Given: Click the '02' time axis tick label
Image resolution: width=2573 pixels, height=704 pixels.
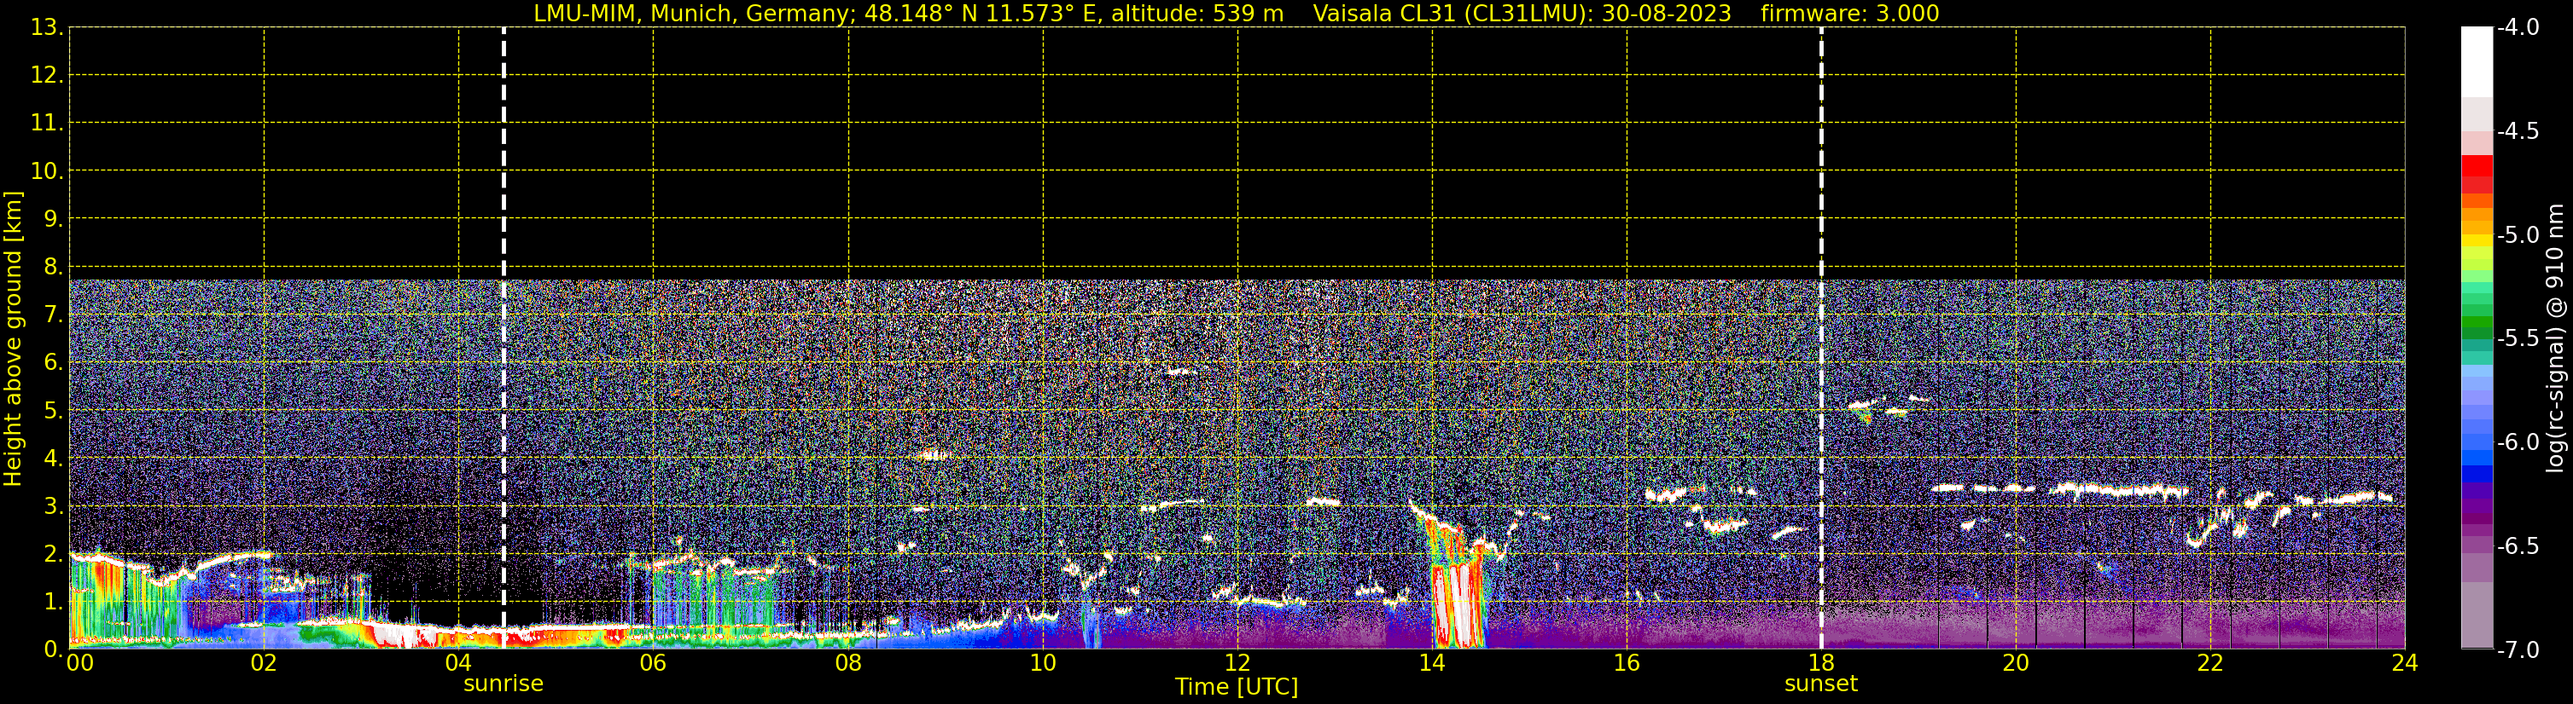Looking at the screenshot, I should pos(264,663).
